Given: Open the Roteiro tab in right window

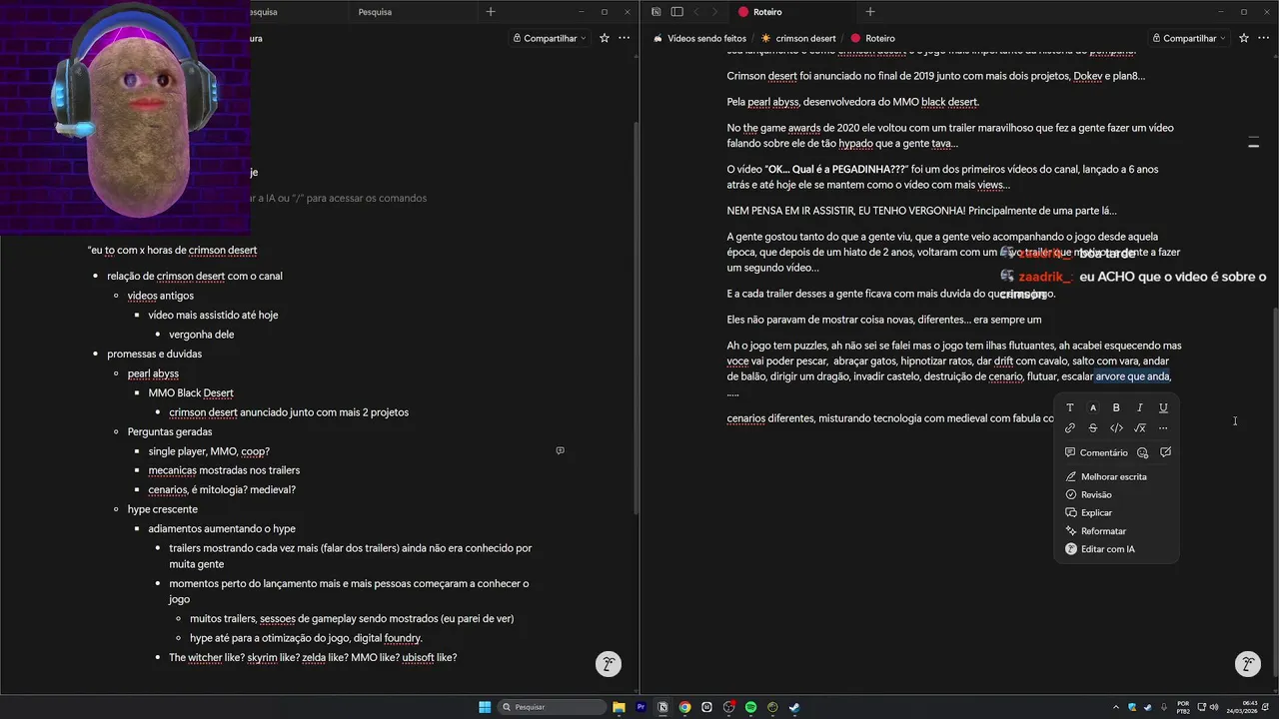Looking at the screenshot, I should [791, 12].
